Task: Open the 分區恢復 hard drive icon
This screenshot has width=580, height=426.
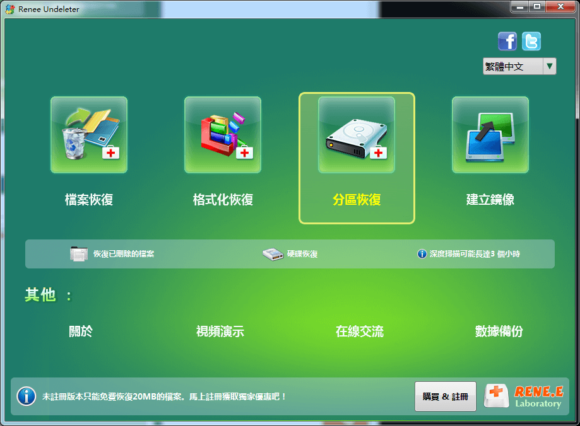Action: click(x=357, y=135)
